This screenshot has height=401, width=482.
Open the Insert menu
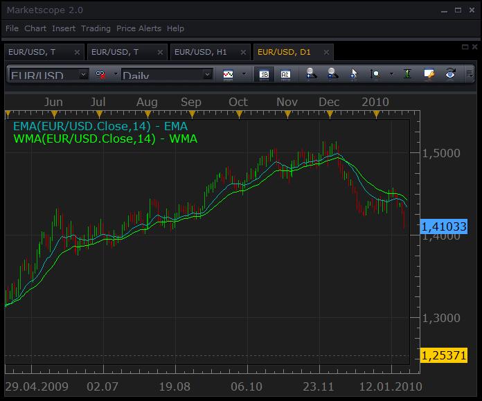pos(64,28)
